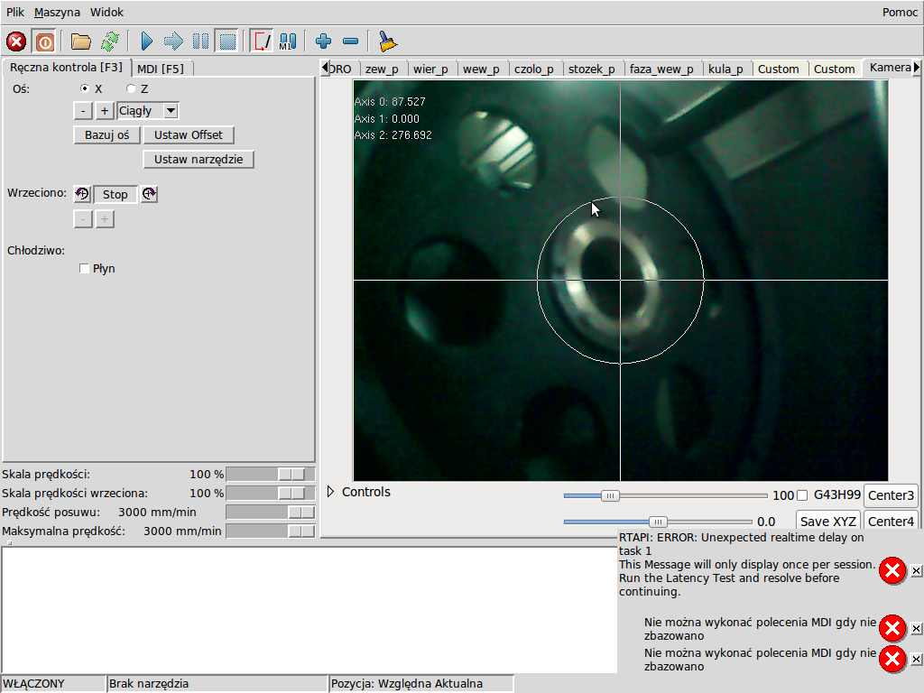Click the Save XYZ button

tap(828, 522)
